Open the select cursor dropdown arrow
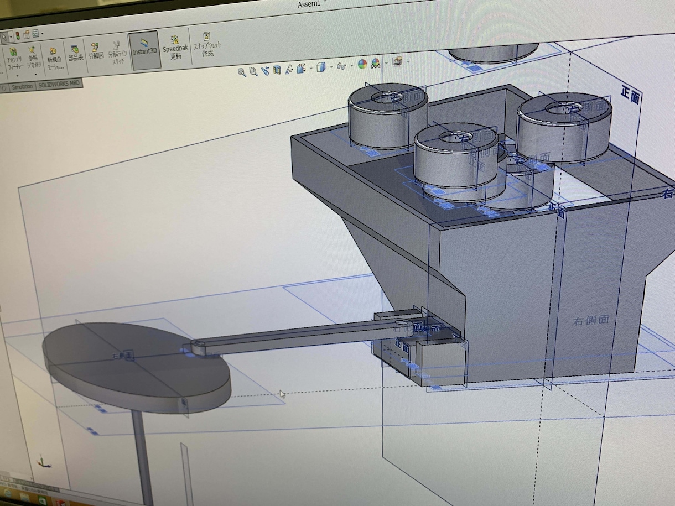This screenshot has width=675, height=506. (x=11, y=37)
